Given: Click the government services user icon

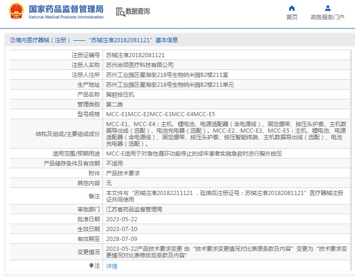Looking at the screenshot, I should click(x=327, y=8).
